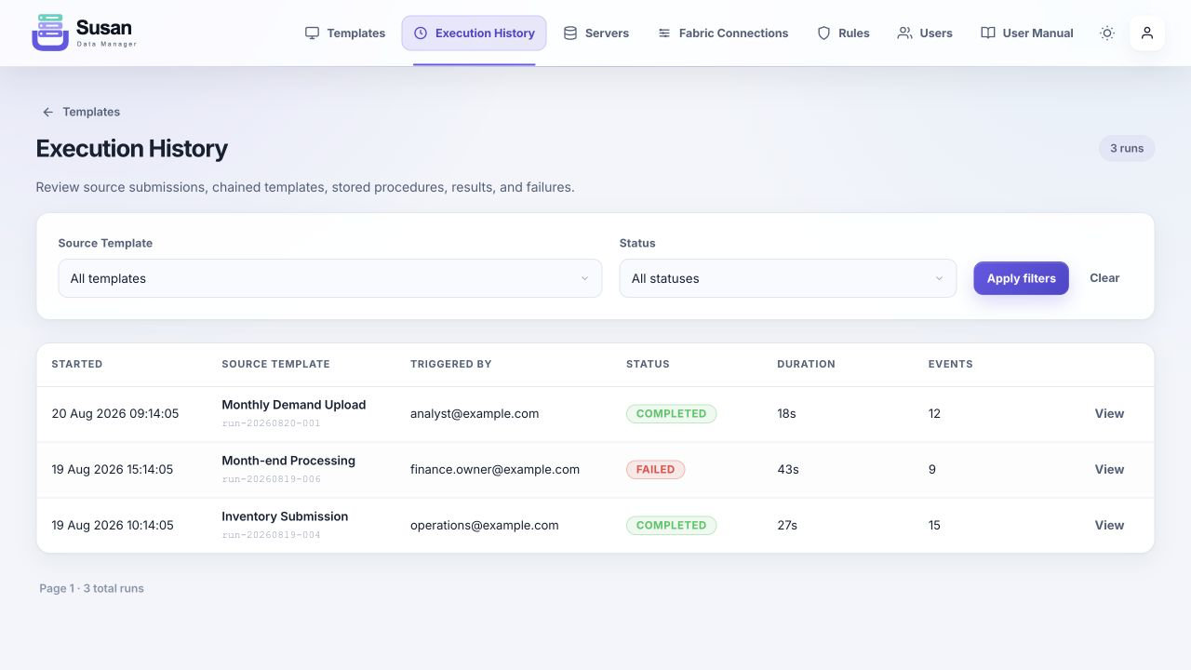The height and width of the screenshot is (670, 1191).
Task: Click the Month-end Processing template name
Action: click(x=288, y=461)
